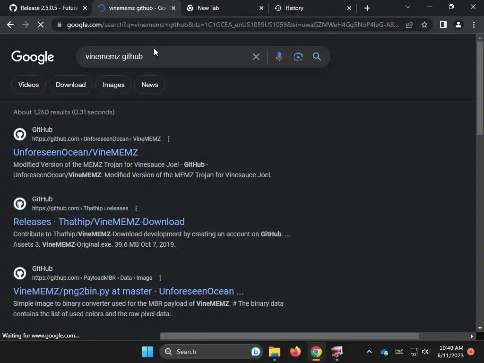Open File Explorer from the taskbar
Image resolution: width=484 pixels, height=363 pixels.
point(275,352)
